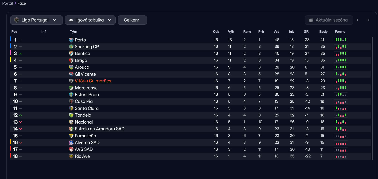Click the Estrela da Amadora SAD crest
The height and width of the screenshot is (179, 378).
pos(71,129)
